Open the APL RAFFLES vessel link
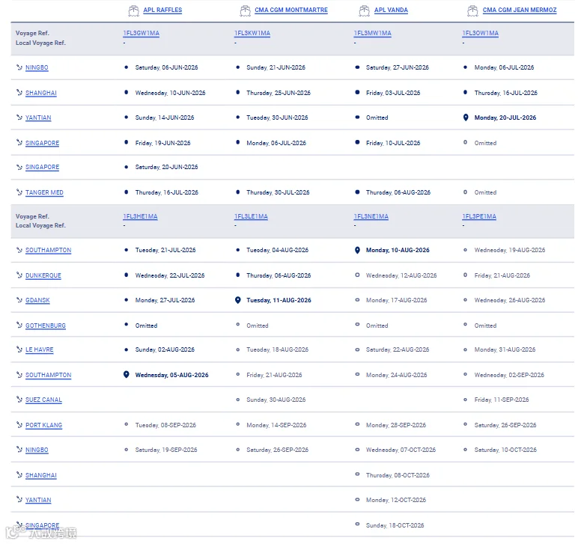The height and width of the screenshot is (544, 581). click(162, 10)
